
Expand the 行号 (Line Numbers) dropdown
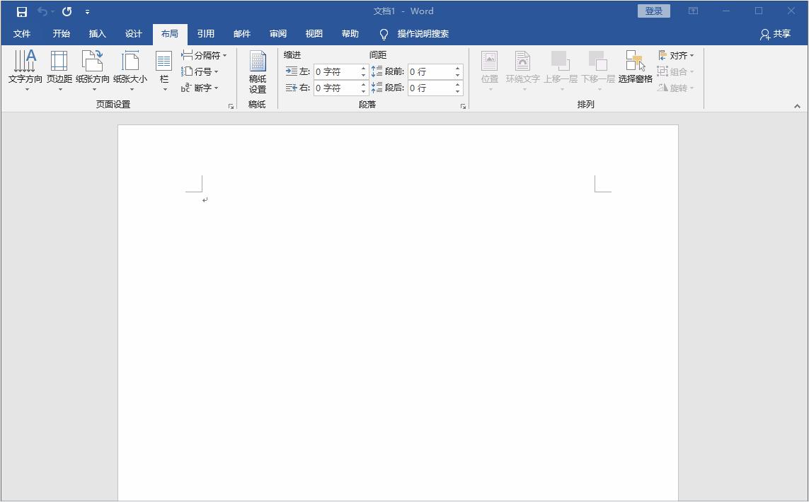(201, 71)
